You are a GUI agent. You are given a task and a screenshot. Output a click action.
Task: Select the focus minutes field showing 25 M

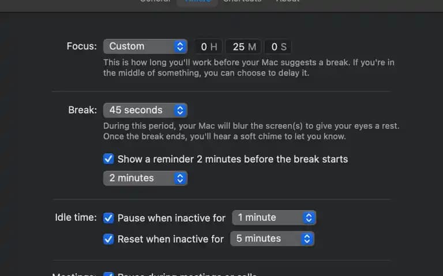(244, 47)
